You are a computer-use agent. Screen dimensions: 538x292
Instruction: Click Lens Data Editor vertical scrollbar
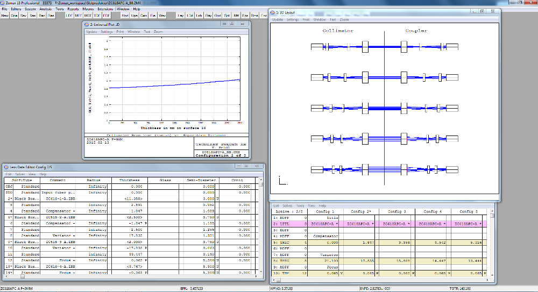click(261, 225)
